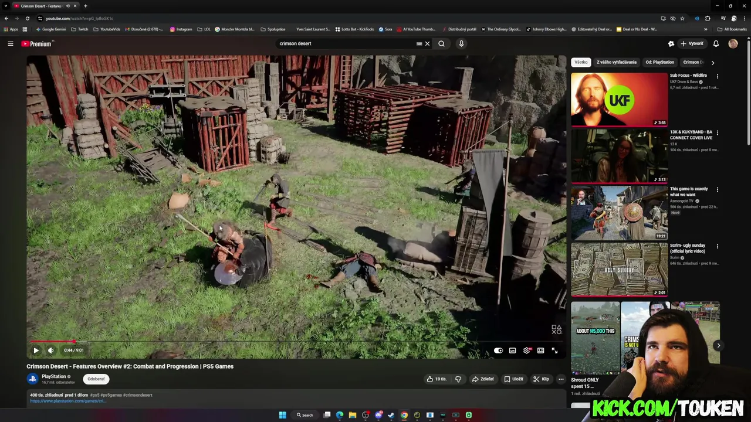Open the Apps shortcut in bookmarks bar
Screen dimensions: 751x422
(11, 29)
